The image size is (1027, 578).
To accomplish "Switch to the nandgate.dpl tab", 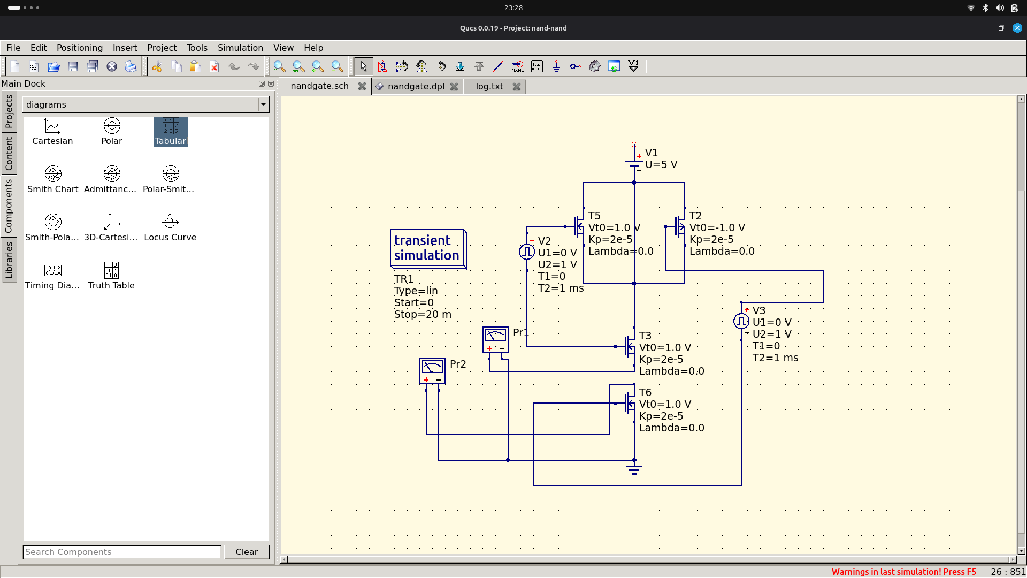I will pos(416,86).
